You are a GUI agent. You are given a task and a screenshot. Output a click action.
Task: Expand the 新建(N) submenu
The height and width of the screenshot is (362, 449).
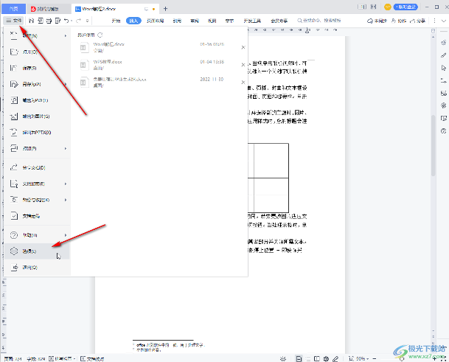(x=38, y=35)
